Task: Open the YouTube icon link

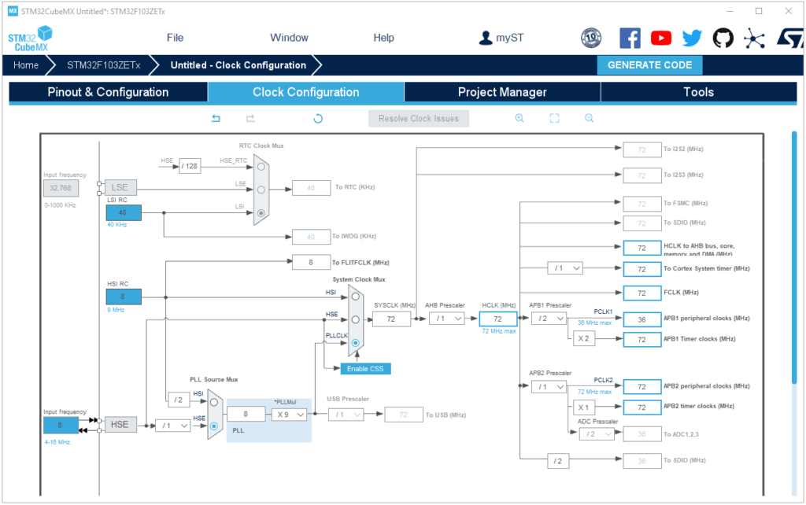Action: coord(661,38)
